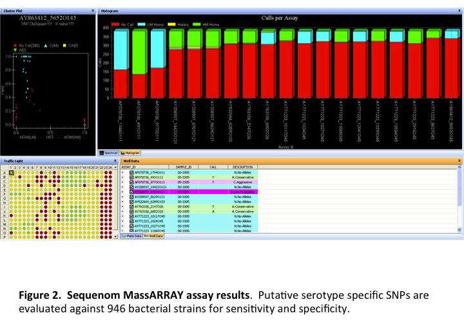Uncheck assay AF078736_17440111 checkbox
The height and width of the screenshot is (320, 464).
(131, 172)
